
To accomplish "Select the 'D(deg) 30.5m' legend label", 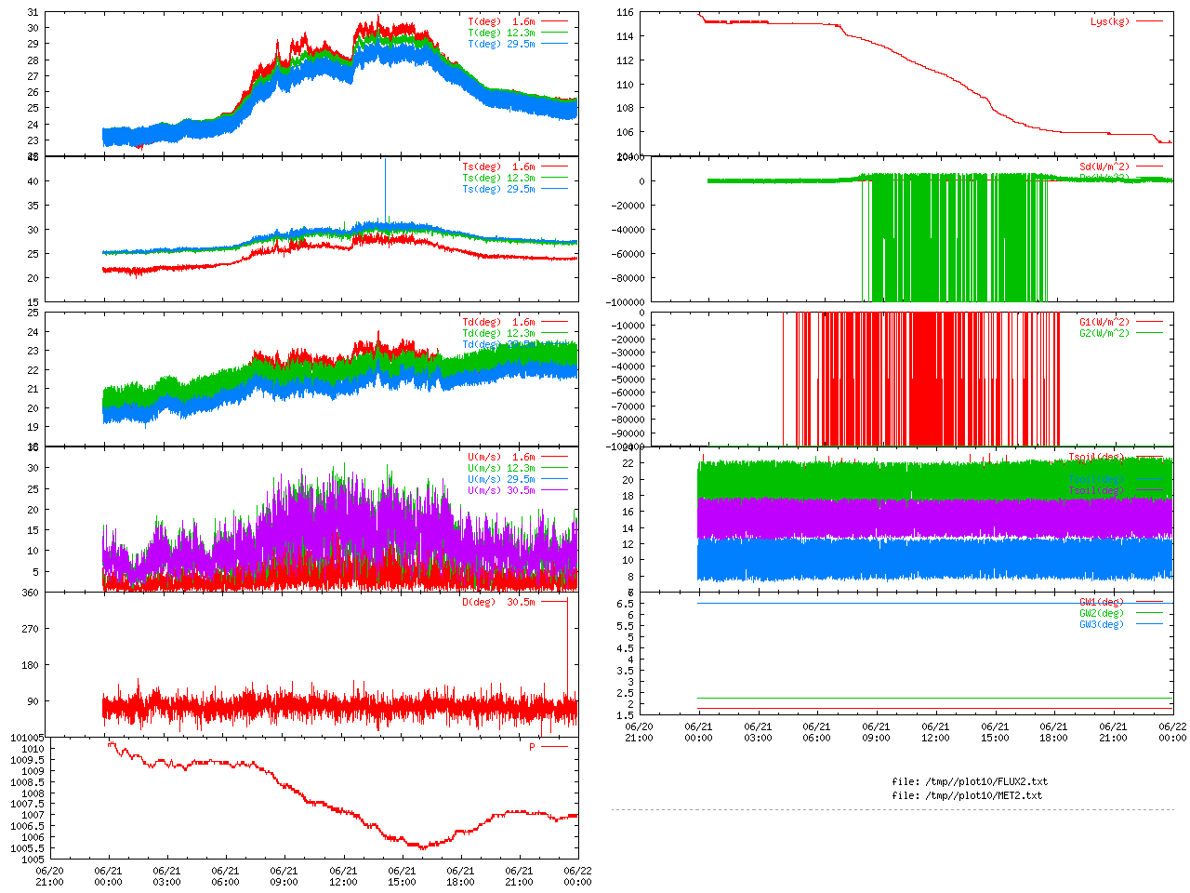I will point(499,602).
